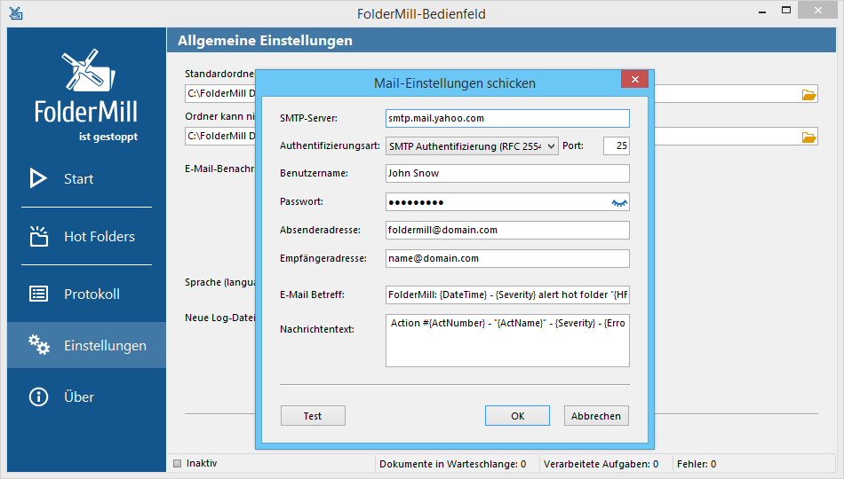Image resolution: width=844 pixels, height=479 pixels.
Task: Click the Test button
Action: pyautogui.click(x=313, y=415)
